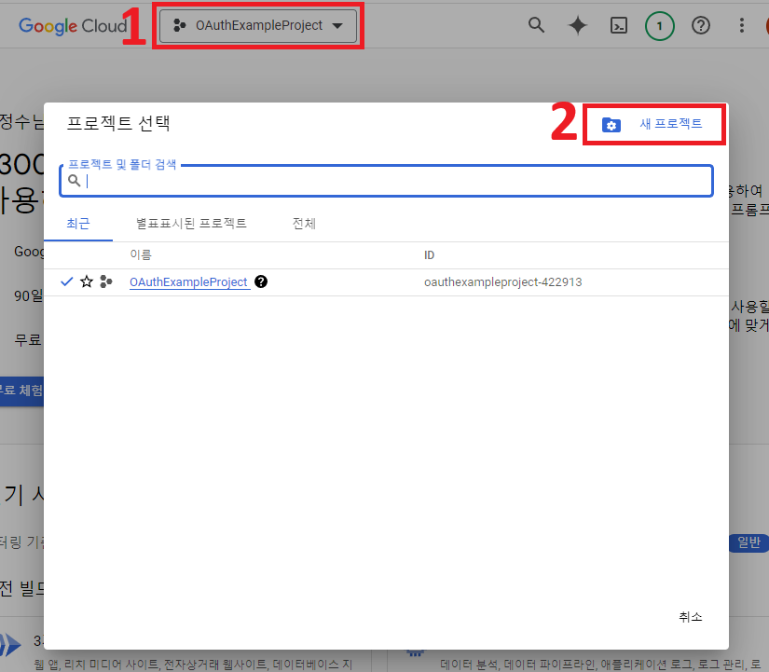Image resolution: width=769 pixels, height=672 pixels.
Task: Click the 새 프로젝트 button
Action: point(653,124)
